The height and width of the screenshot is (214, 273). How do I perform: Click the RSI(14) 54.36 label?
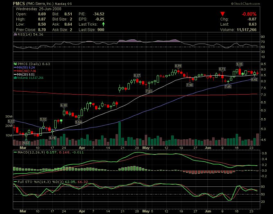(30, 34)
